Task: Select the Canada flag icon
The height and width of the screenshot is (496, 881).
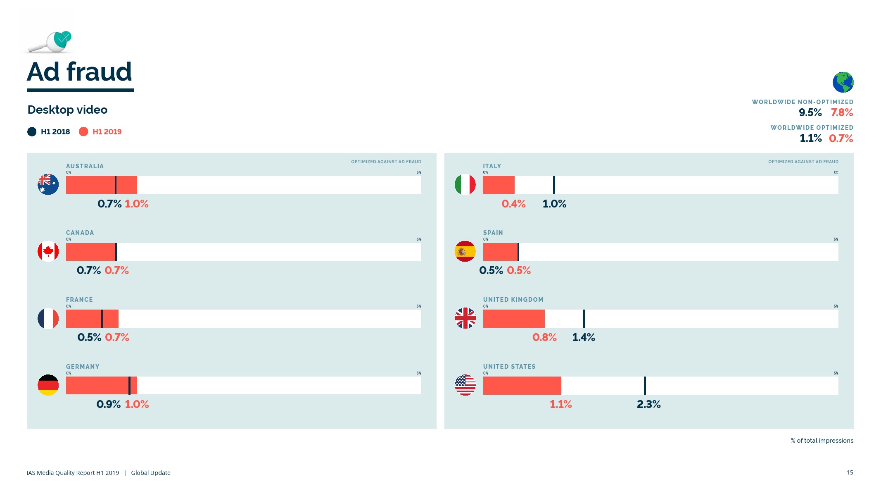Action: [48, 251]
